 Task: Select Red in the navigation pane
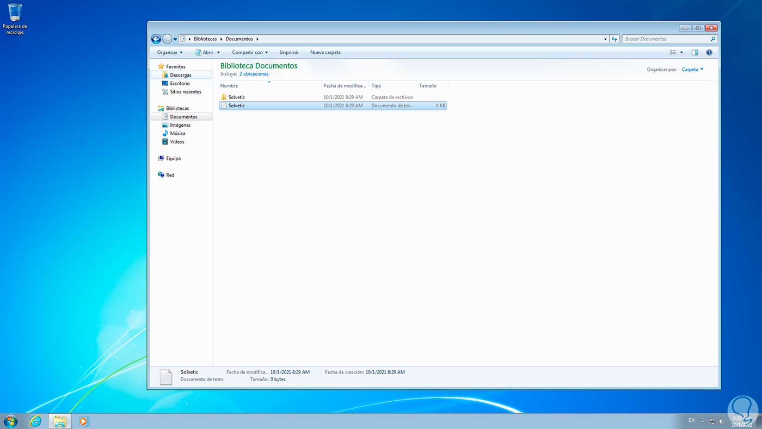(170, 175)
